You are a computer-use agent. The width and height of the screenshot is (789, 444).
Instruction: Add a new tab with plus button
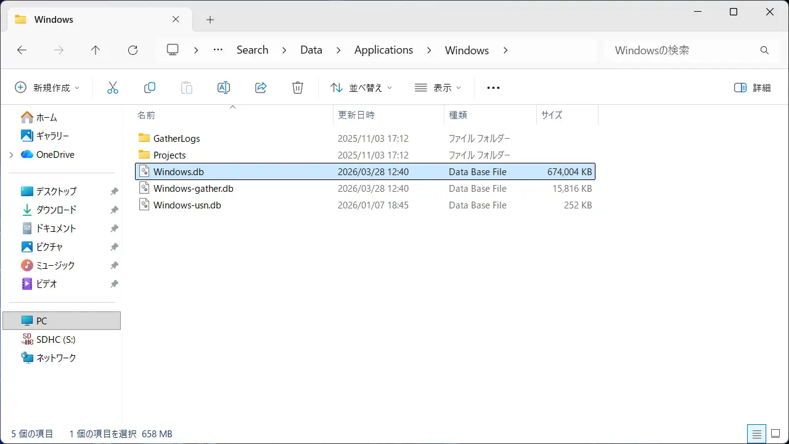point(210,20)
